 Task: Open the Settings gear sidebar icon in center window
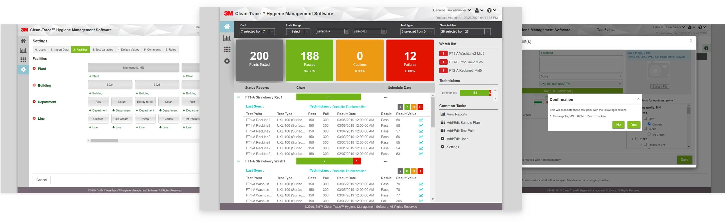click(x=227, y=61)
